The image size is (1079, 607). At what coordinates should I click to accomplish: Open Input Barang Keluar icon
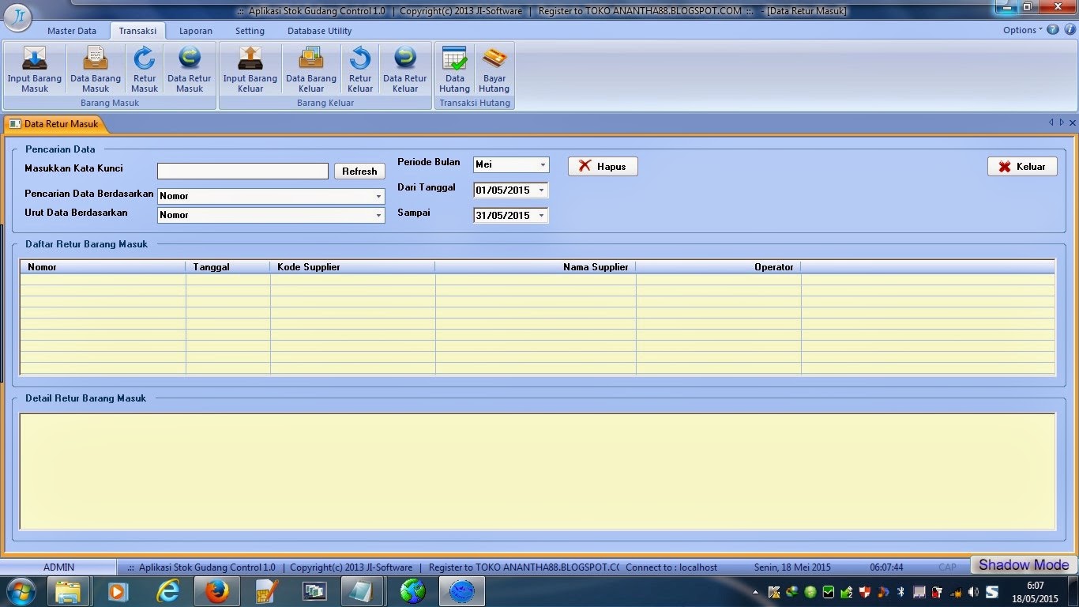[x=250, y=70]
